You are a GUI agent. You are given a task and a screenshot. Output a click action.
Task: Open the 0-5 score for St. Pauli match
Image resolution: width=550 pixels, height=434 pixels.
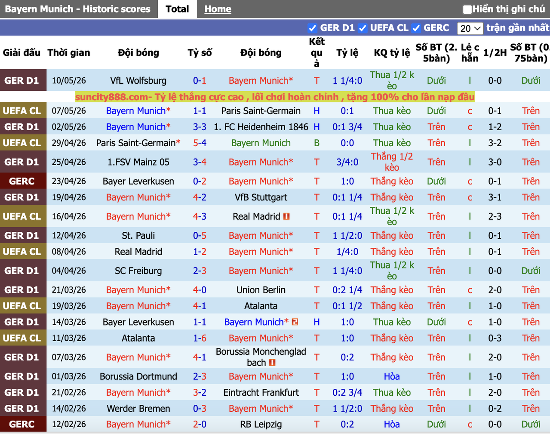[200, 235]
